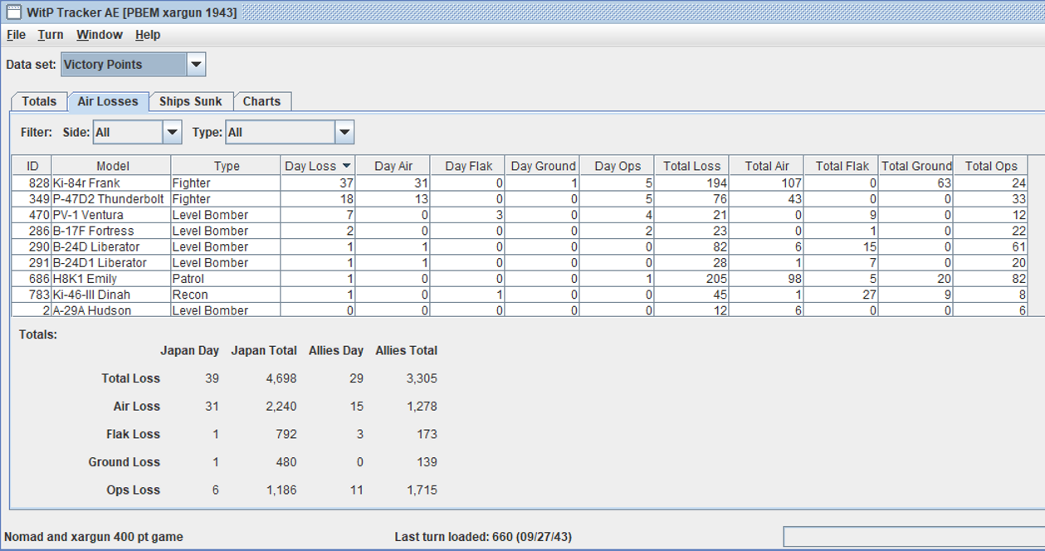Open the Help menu

pyautogui.click(x=148, y=35)
